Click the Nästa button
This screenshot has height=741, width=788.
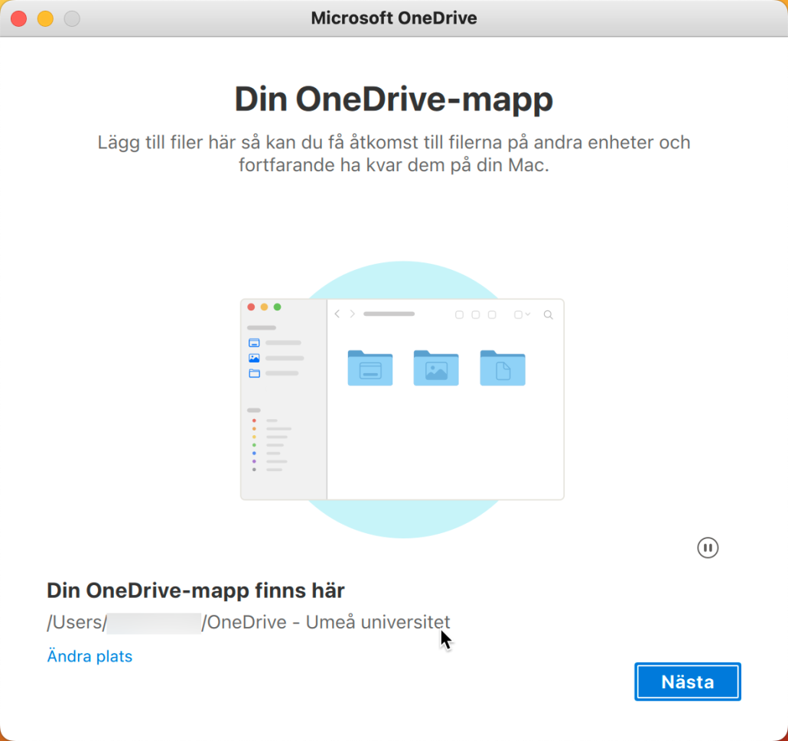coord(688,681)
